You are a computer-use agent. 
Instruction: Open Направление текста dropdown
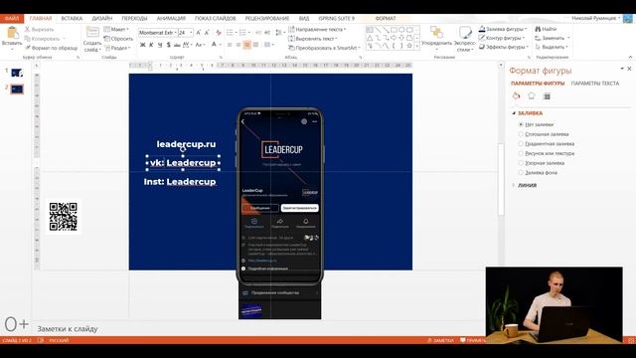pos(317,29)
